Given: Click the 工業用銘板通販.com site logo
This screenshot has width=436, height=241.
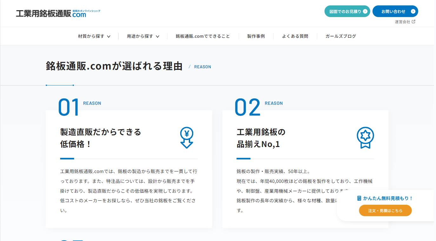Looking at the screenshot, I should 58,13.
